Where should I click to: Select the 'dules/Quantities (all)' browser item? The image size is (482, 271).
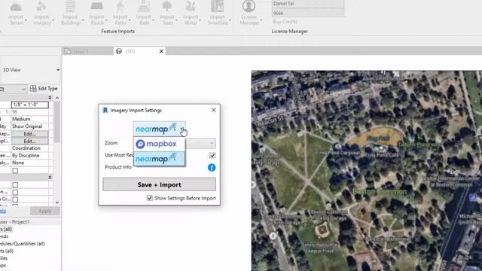[23, 244]
